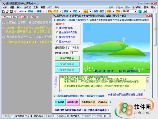Click the 复制 copy toolbar button

point(50,11)
